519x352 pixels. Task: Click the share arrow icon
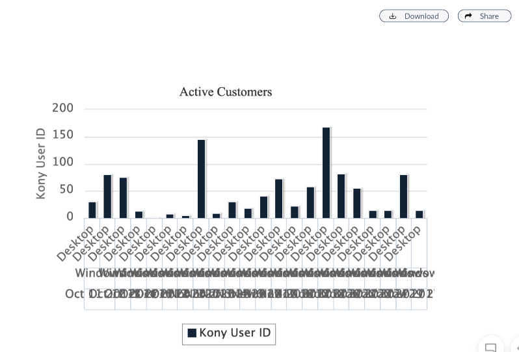tap(468, 16)
